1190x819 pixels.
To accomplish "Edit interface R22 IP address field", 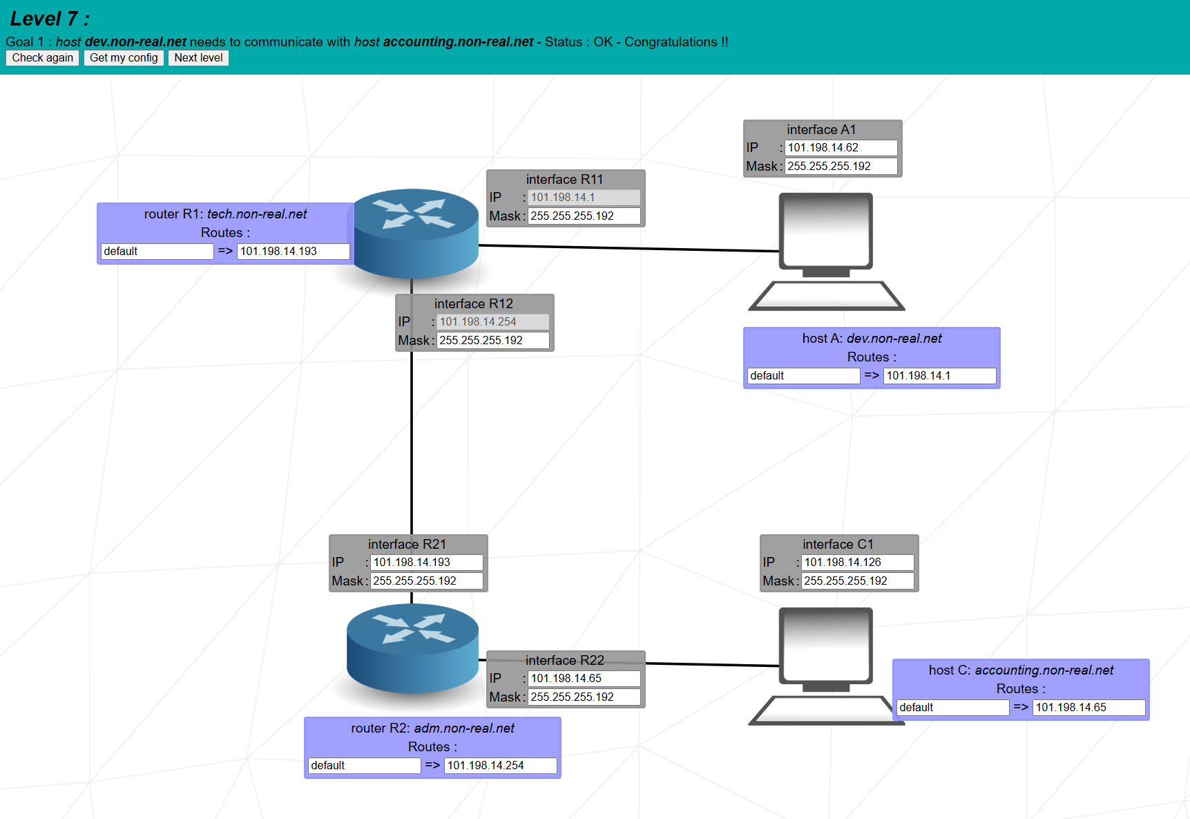I will (584, 679).
